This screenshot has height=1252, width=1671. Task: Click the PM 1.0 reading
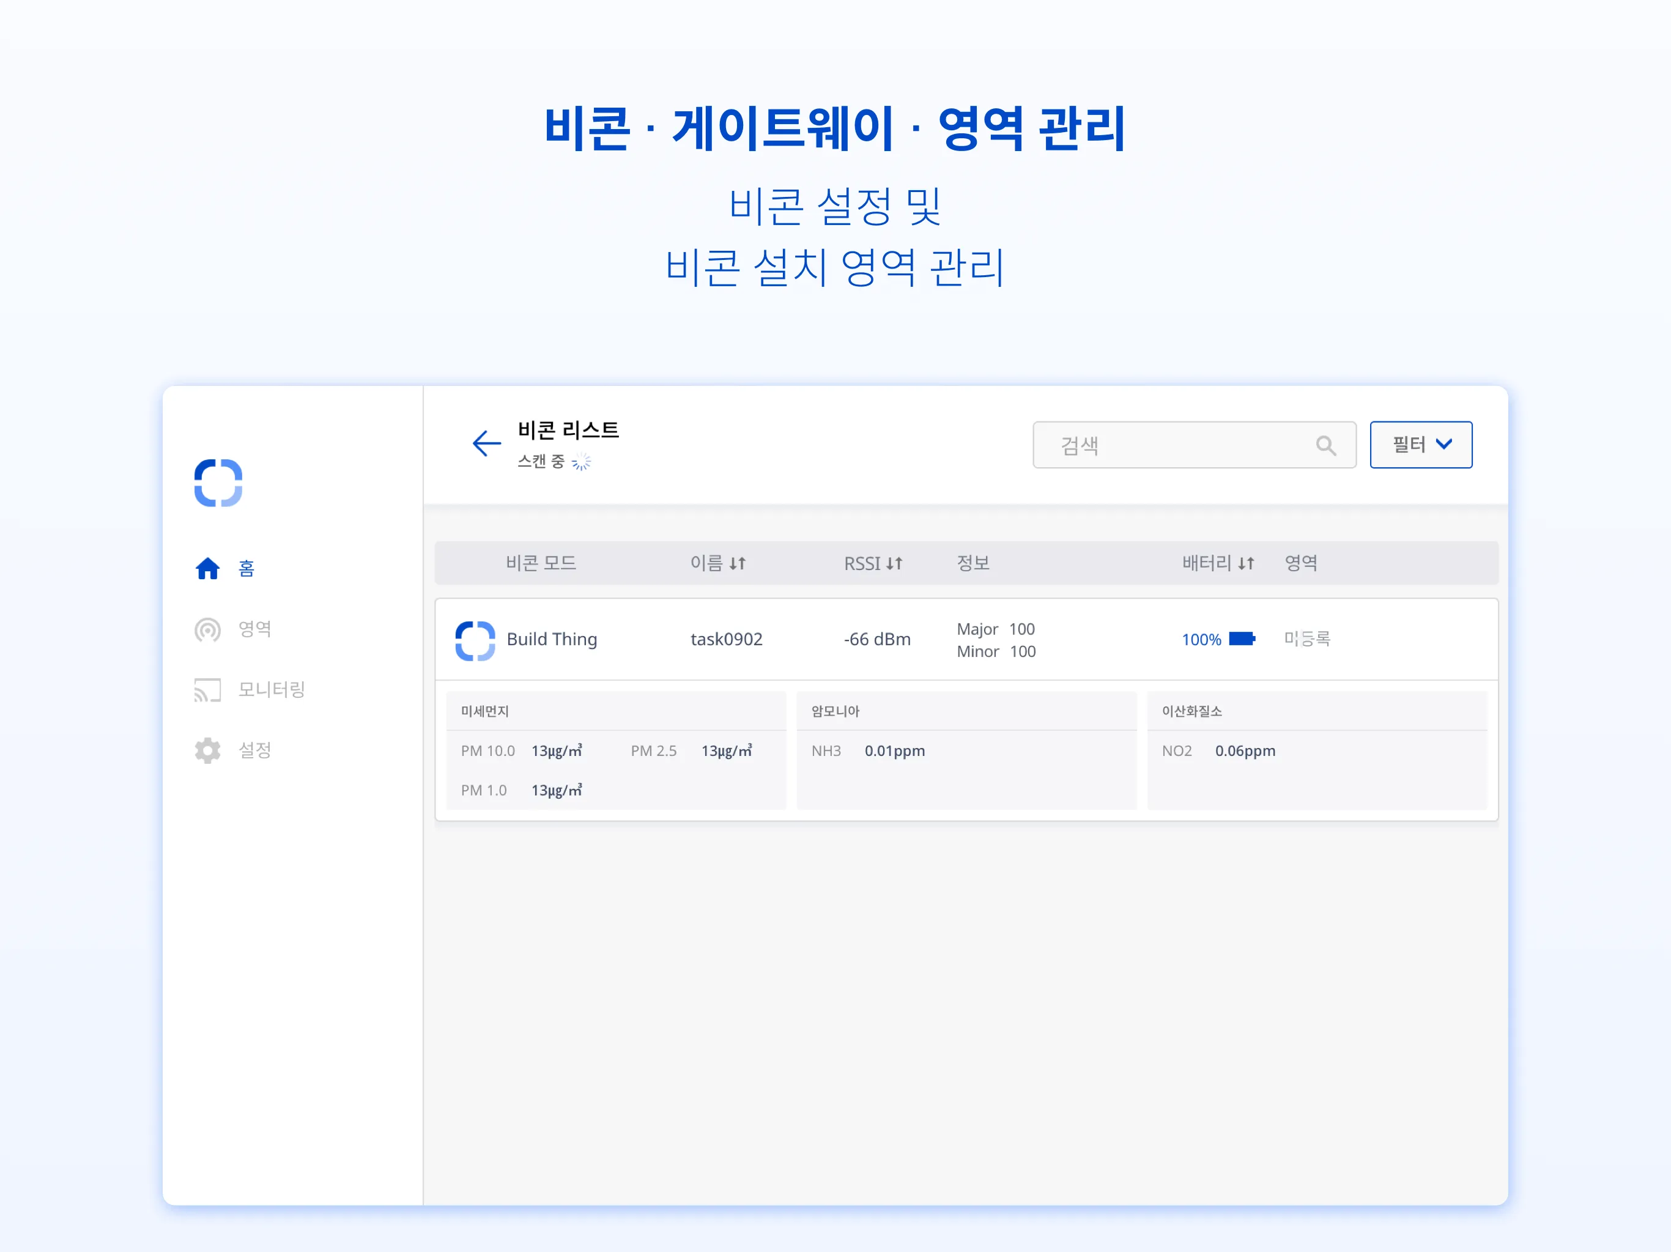[x=521, y=790]
